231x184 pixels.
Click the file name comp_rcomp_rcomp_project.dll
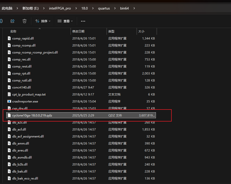point(35,52)
